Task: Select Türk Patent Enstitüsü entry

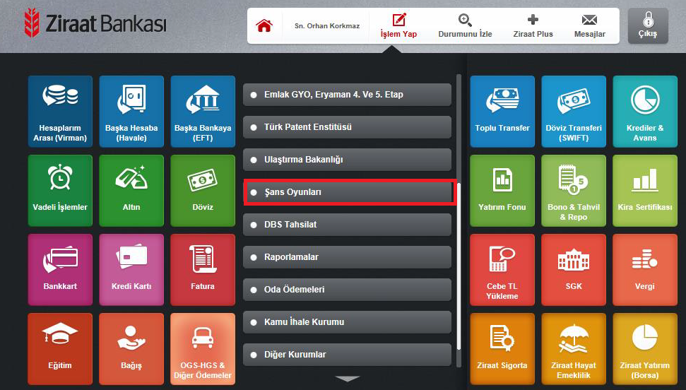Action: tap(347, 127)
